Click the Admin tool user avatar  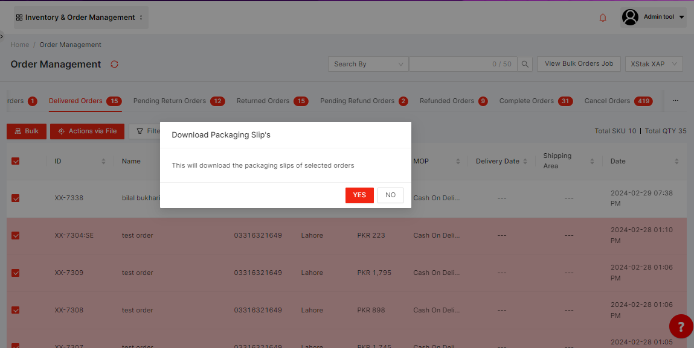(x=630, y=17)
